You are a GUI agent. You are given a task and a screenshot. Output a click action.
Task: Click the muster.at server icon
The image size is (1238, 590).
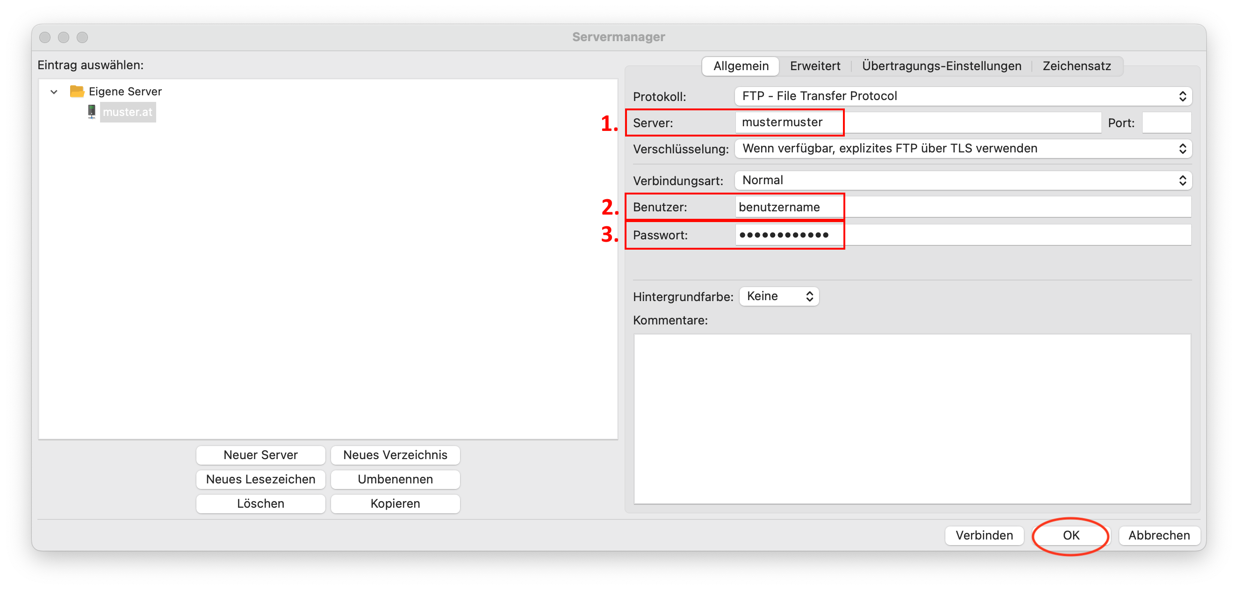[x=91, y=111]
